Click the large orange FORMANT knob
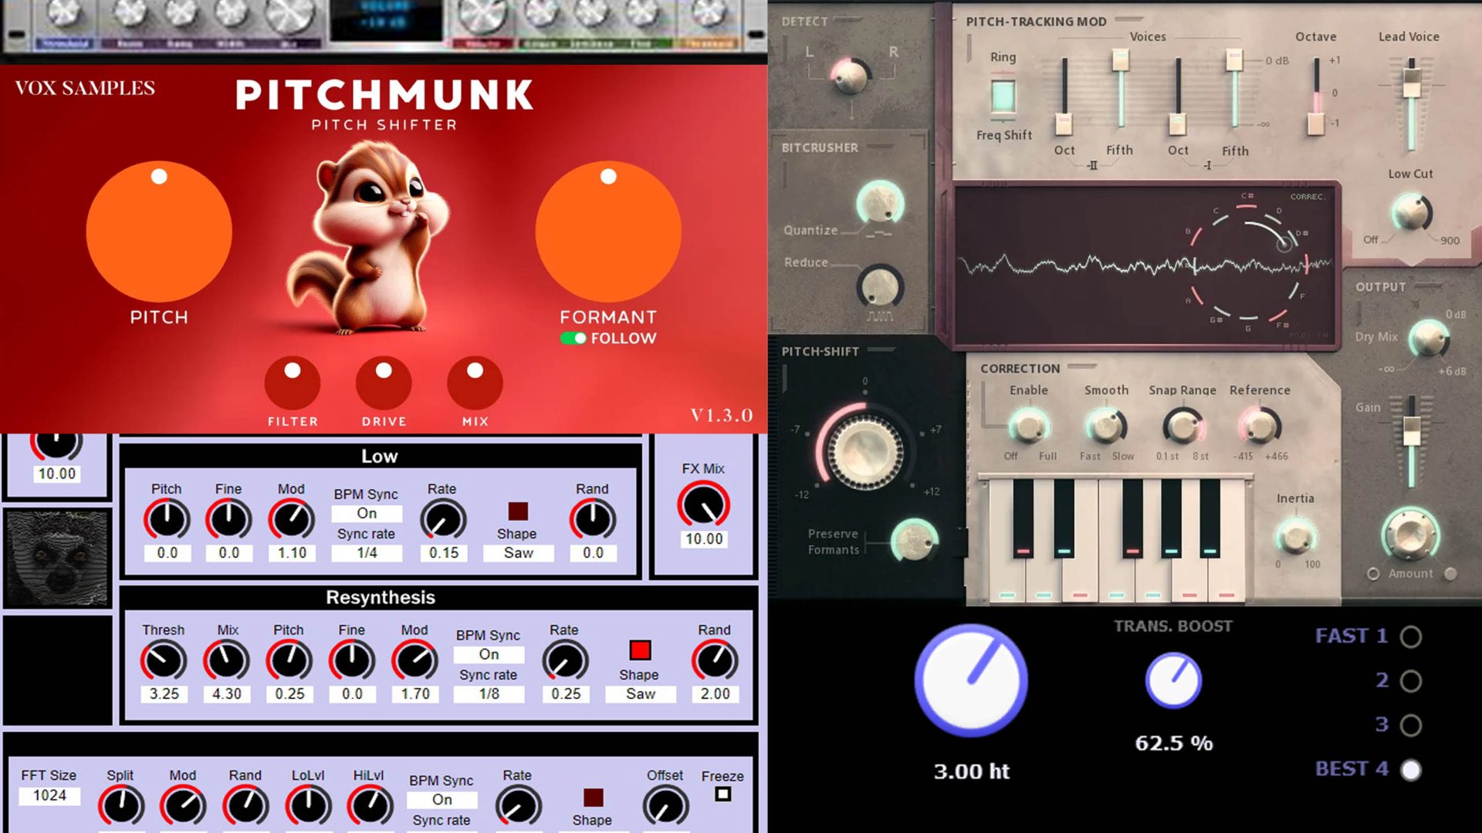Image resolution: width=1482 pixels, height=833 pixels. click(x=608, y=231)
